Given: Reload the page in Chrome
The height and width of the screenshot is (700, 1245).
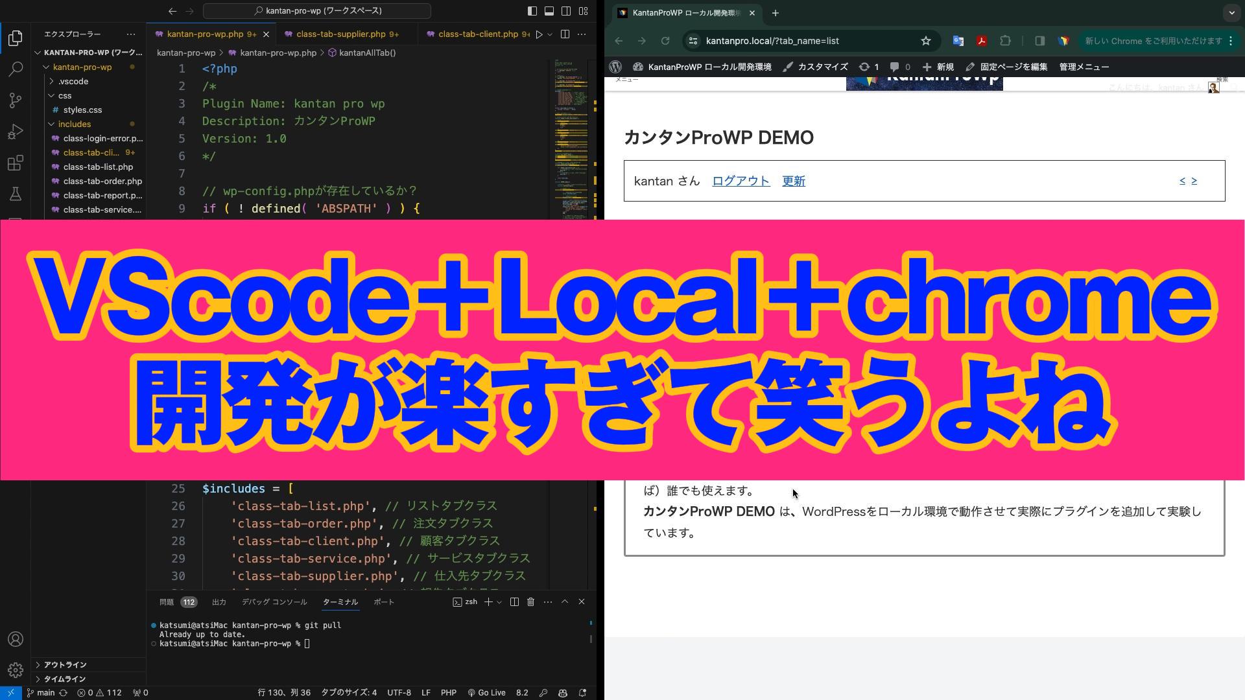Looking at the screenshot, I should click(x=665, y=41).
